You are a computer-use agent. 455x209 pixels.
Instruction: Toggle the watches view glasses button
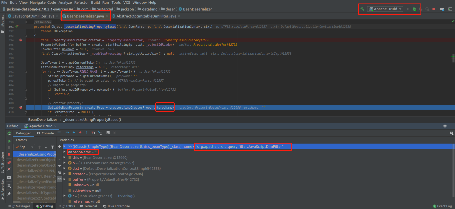[x=60, y=179]
